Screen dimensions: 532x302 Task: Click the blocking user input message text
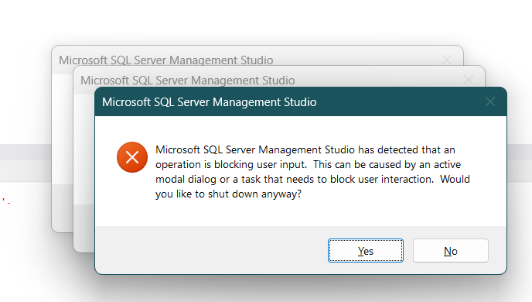point(312,172)
